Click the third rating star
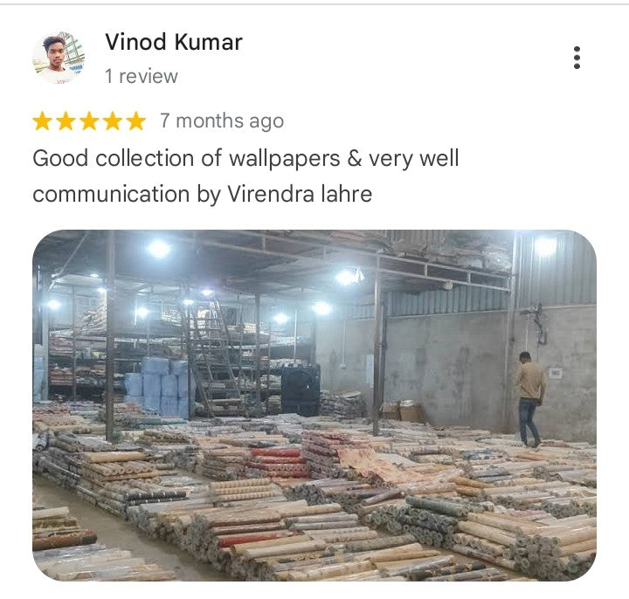This screenshot has width=629, height=599. pyautogui.click(x=89, y=121)
